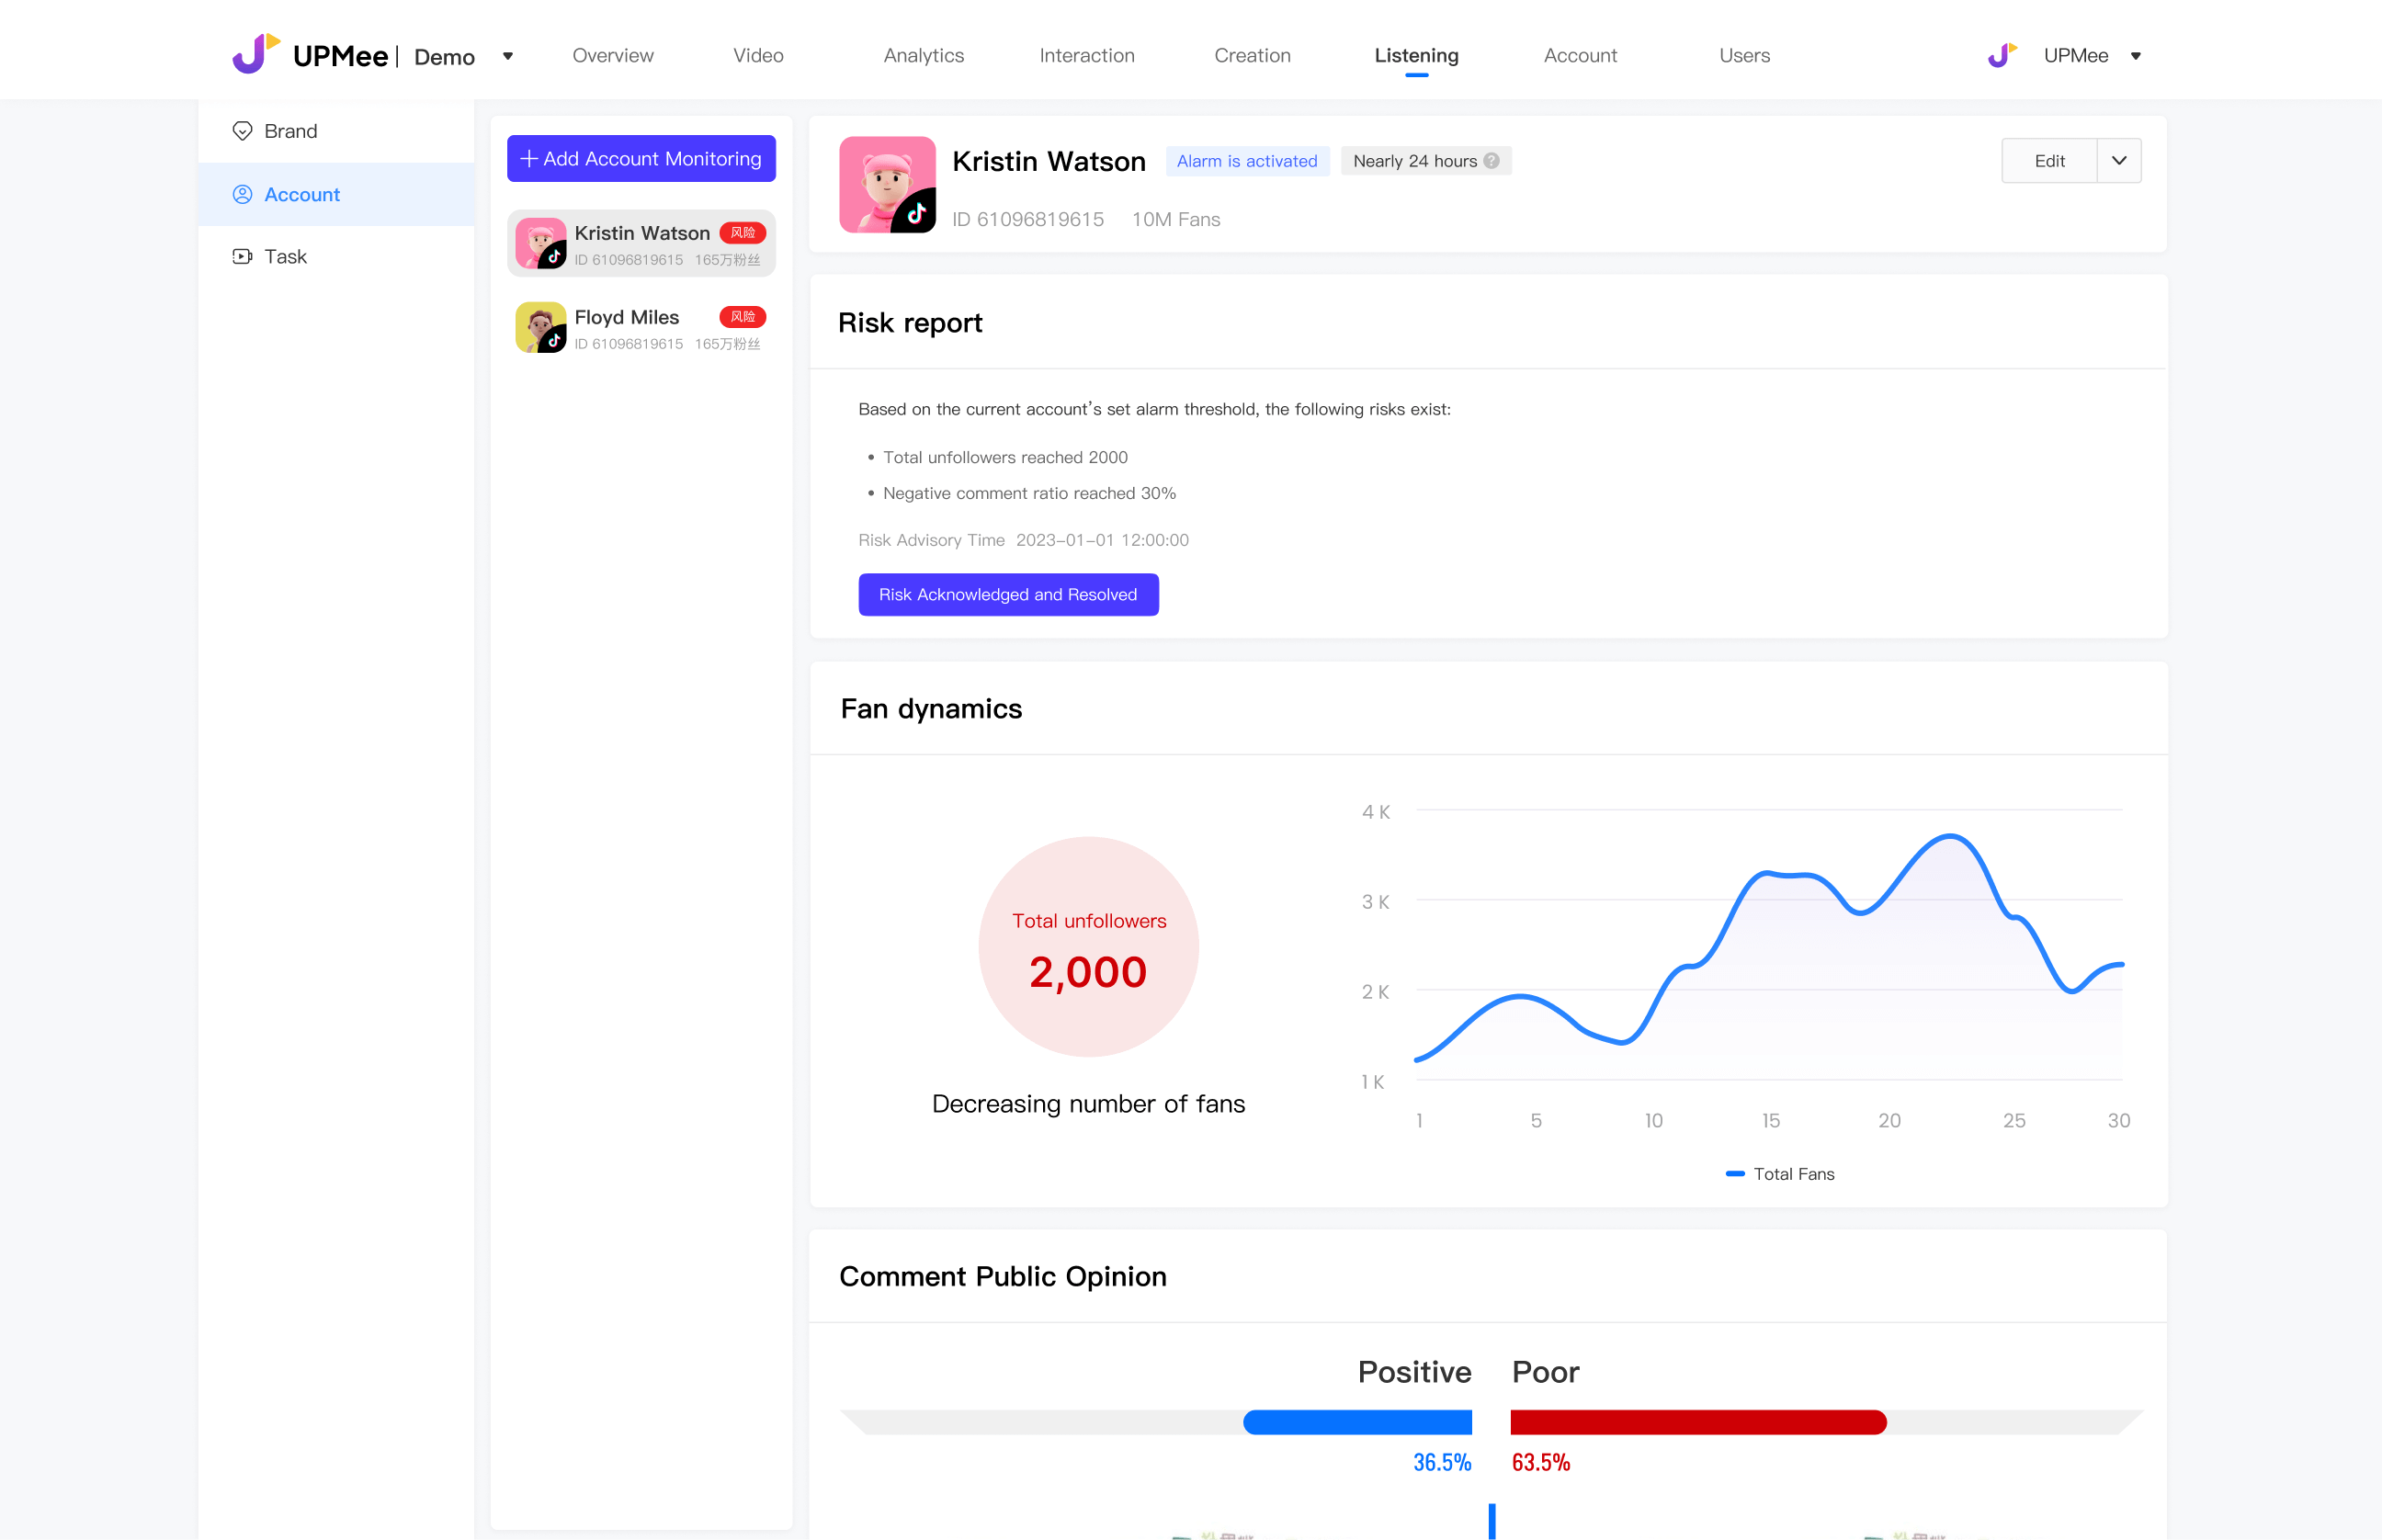Image resolution: width=2382 pixels, height=1540 pixels.
Task: Expand the Demo workspace dropdown arrow
Action: coord(508,56)
